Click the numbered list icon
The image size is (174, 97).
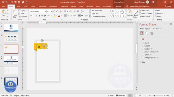click(x=70, y=11)
